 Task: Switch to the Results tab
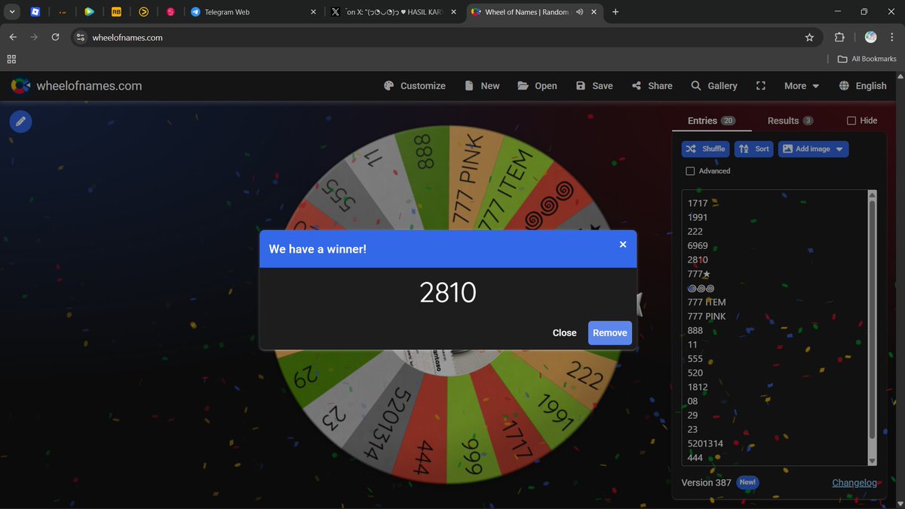tap(790, 121)
